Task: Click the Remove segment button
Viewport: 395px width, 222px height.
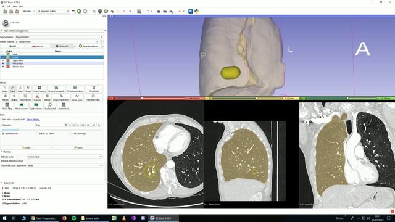Action: pos(38,46)
